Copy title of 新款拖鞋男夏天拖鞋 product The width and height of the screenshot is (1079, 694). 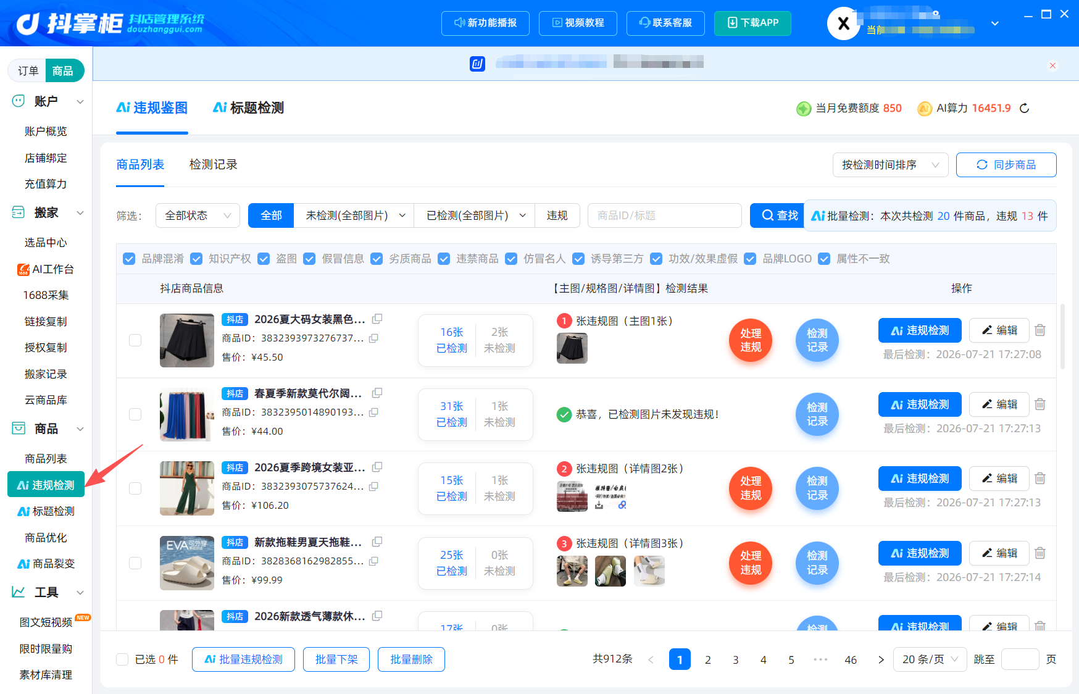pyautogui.click(x=377, y=541)
